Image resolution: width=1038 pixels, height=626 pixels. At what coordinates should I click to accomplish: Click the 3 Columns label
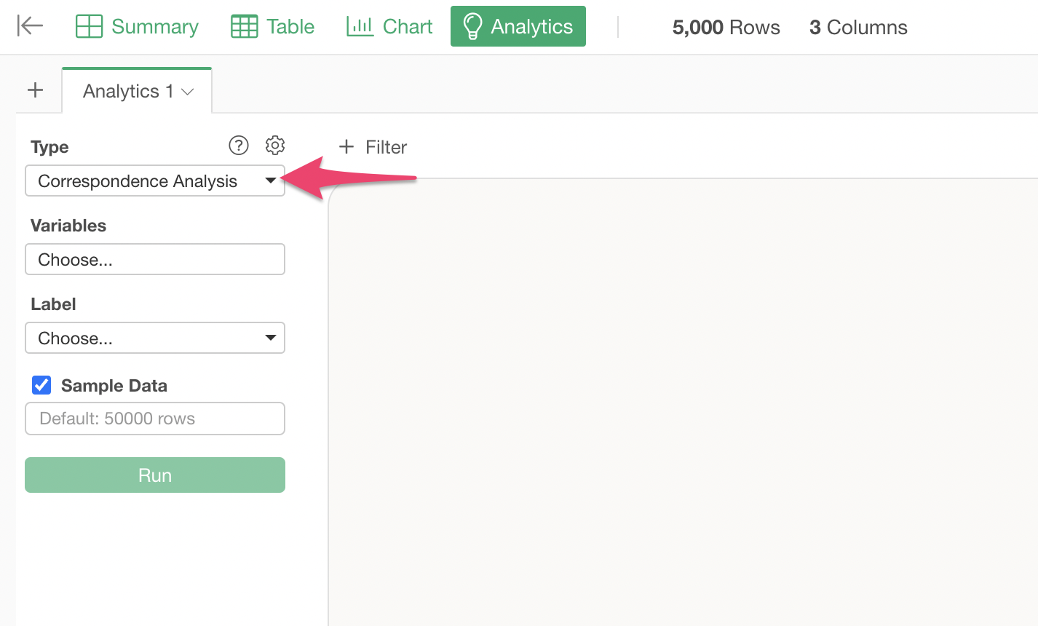pos(858,28)
